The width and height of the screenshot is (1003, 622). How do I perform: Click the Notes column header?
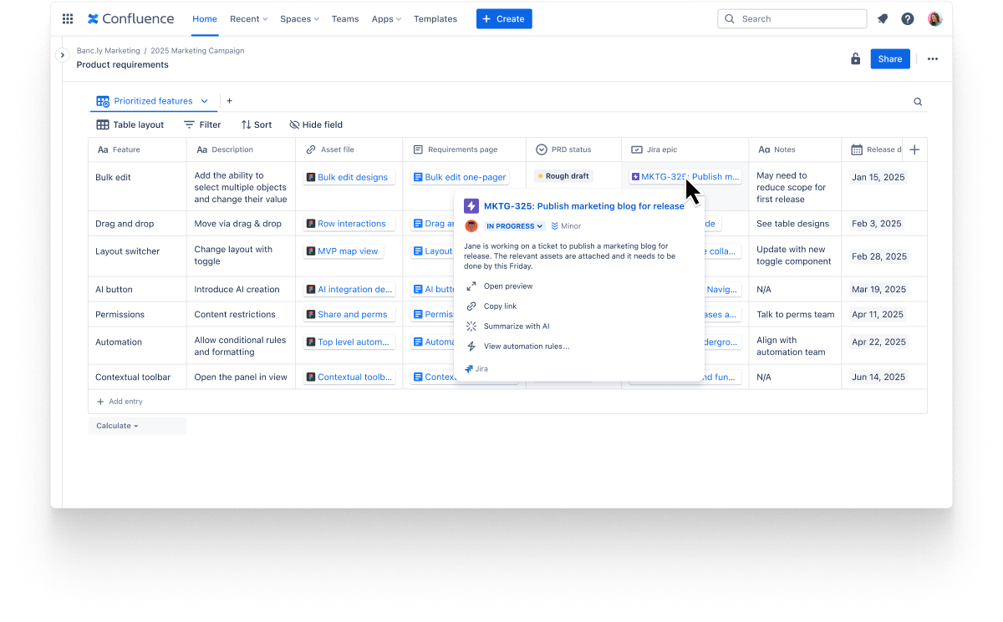(795, 149)
